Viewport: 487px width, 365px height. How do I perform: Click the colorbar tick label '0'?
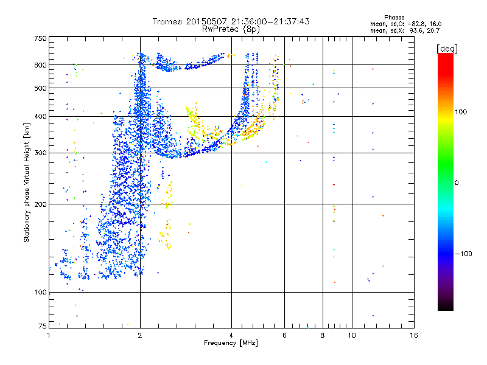coord(457,183)
